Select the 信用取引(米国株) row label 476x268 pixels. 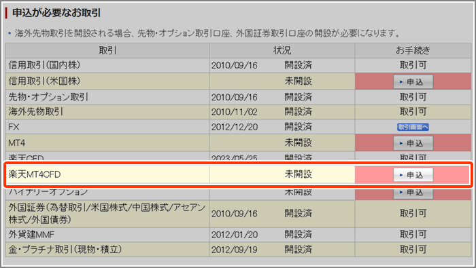(44, 81)
